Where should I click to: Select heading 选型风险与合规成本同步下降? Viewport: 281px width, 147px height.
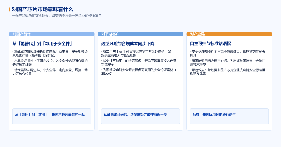click(x=128, y=43)
